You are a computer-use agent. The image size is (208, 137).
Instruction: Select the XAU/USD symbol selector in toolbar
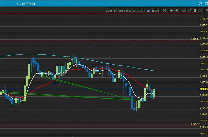click(139, 11)
